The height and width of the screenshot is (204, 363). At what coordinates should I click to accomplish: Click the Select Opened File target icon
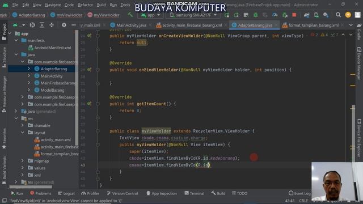32,25
